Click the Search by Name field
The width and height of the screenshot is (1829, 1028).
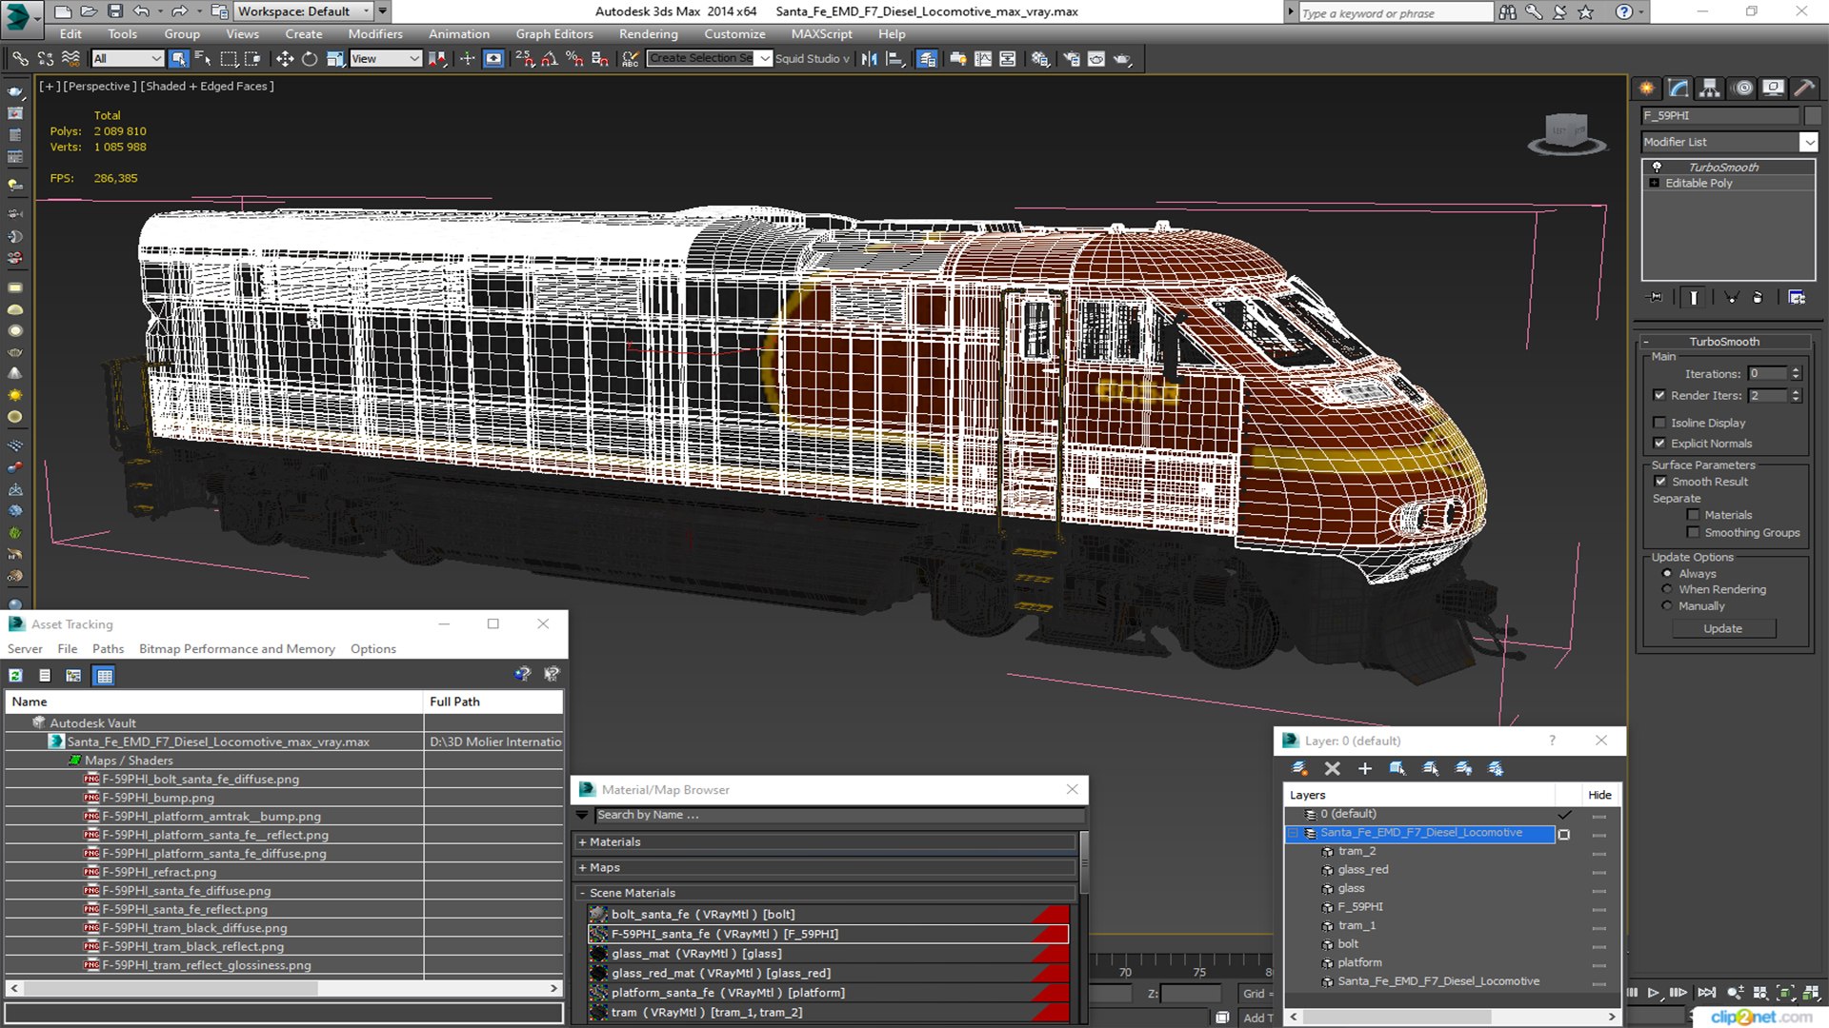839,816
